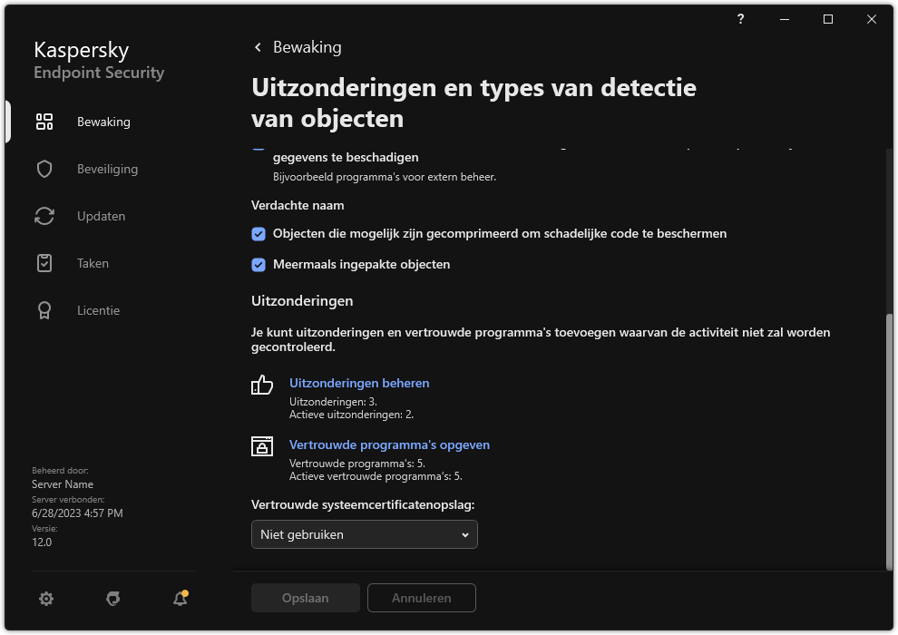898x635 pixels.
Task: Disable the compressed objects detection checkbox
Action: click(258, 233)
